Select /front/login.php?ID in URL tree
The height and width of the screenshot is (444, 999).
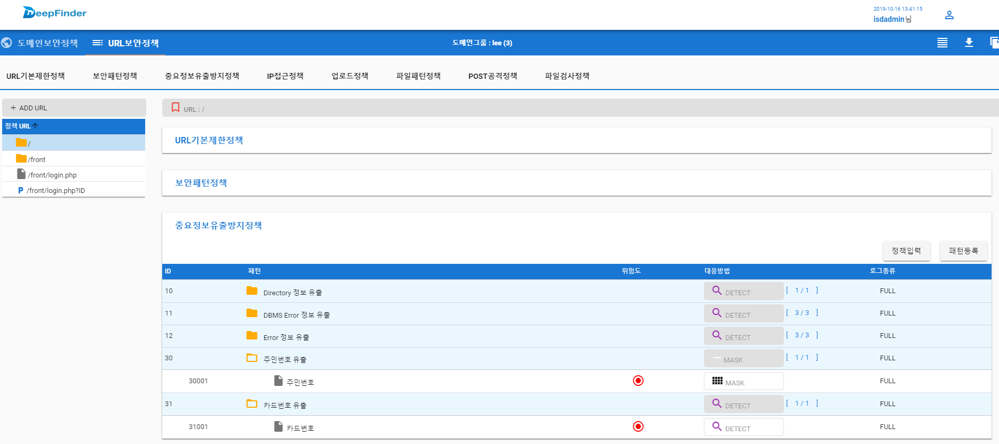(74, 190)
